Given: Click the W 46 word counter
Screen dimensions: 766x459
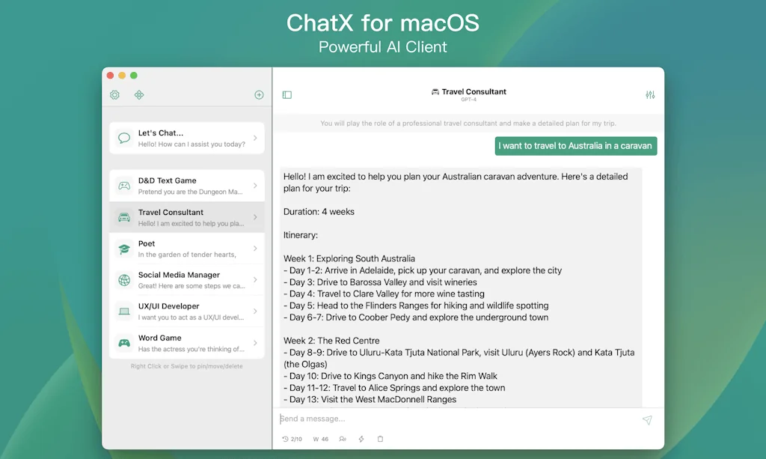Looking at the screenshot, I should pyautogui.click(x=319, y=440).
